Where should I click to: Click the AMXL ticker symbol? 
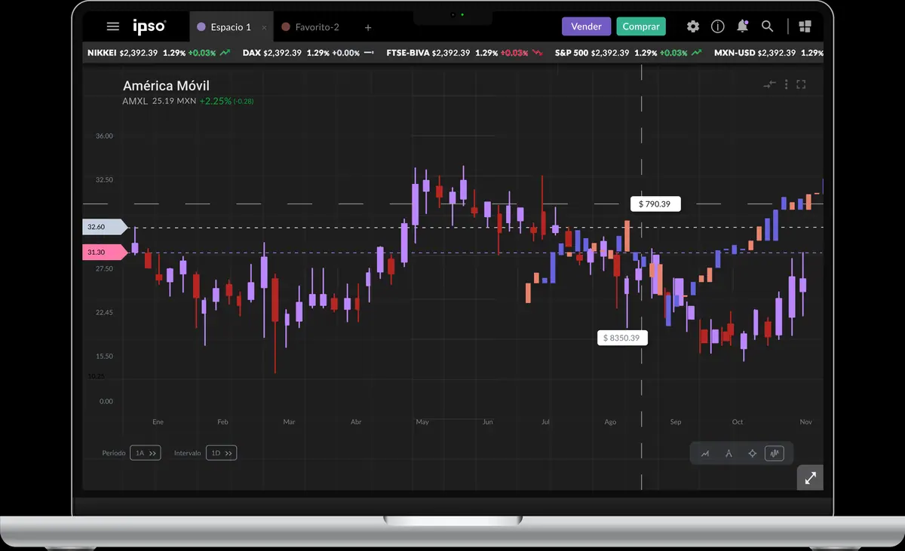click(134, 101)
